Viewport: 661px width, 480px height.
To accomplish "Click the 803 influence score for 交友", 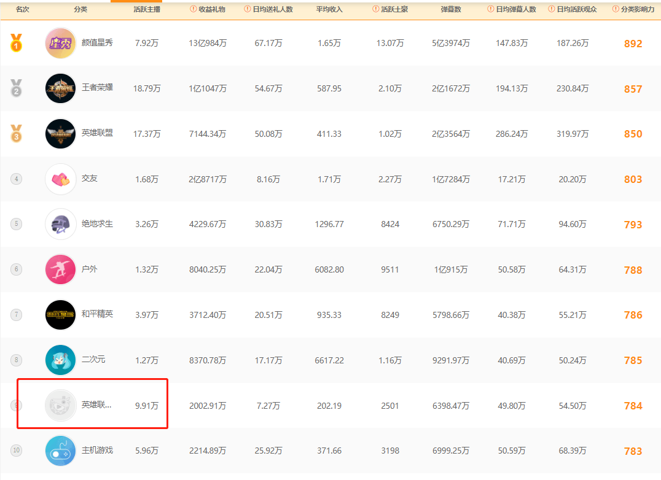I will coord(633,179).
